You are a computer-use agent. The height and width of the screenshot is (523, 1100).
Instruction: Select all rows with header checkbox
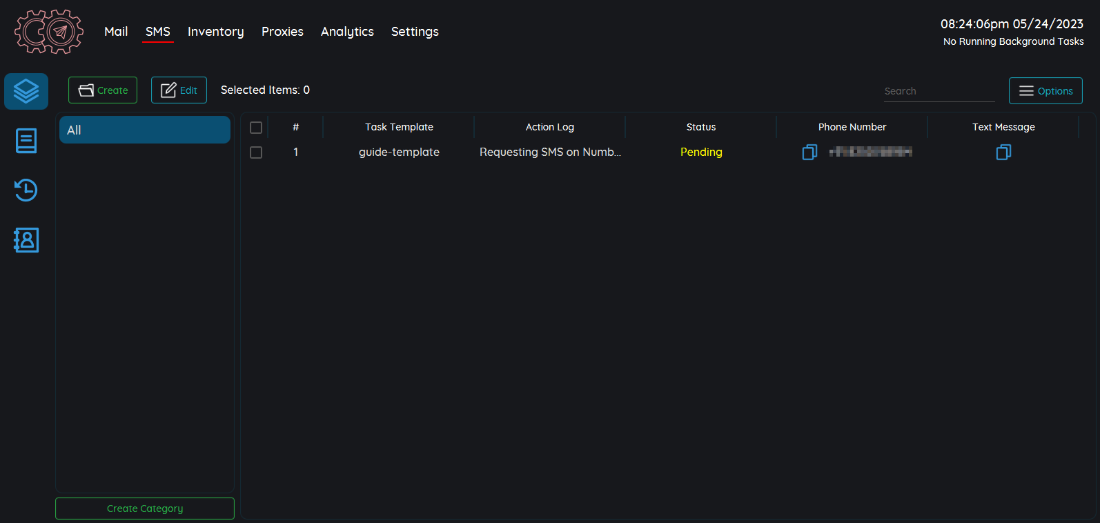click(x=256, y=128)
